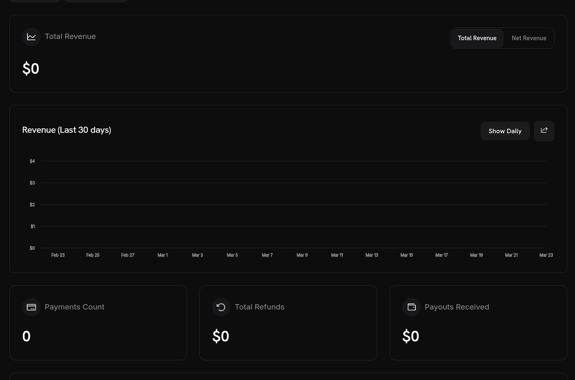Click the Feb 23 x-axis label
The height and width of the screenshot is (380, 575).
(x=58, y=255)
